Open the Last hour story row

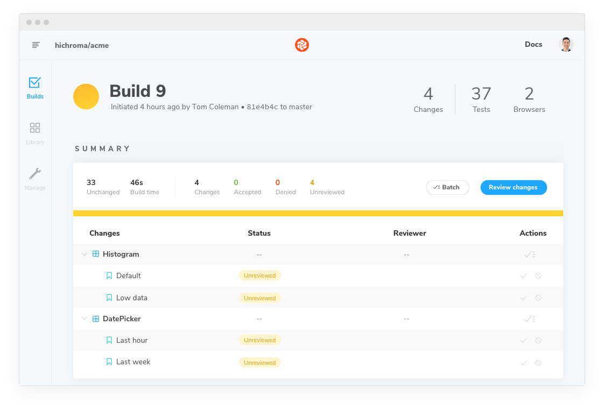coord(318,340)
